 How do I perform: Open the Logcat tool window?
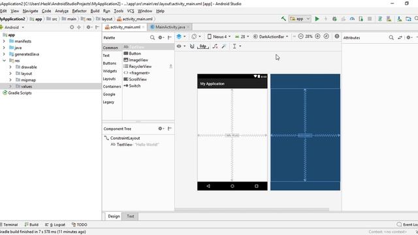tap(55, 225)
